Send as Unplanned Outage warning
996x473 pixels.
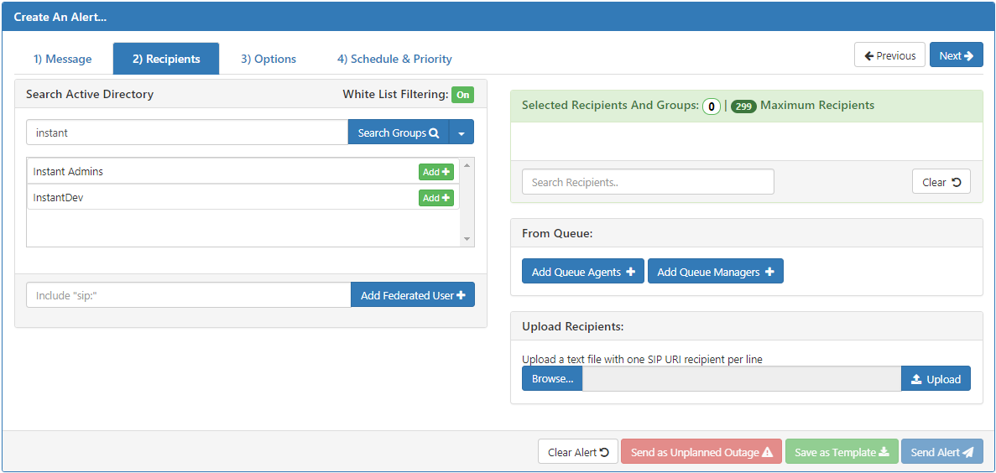coord(701,452)
